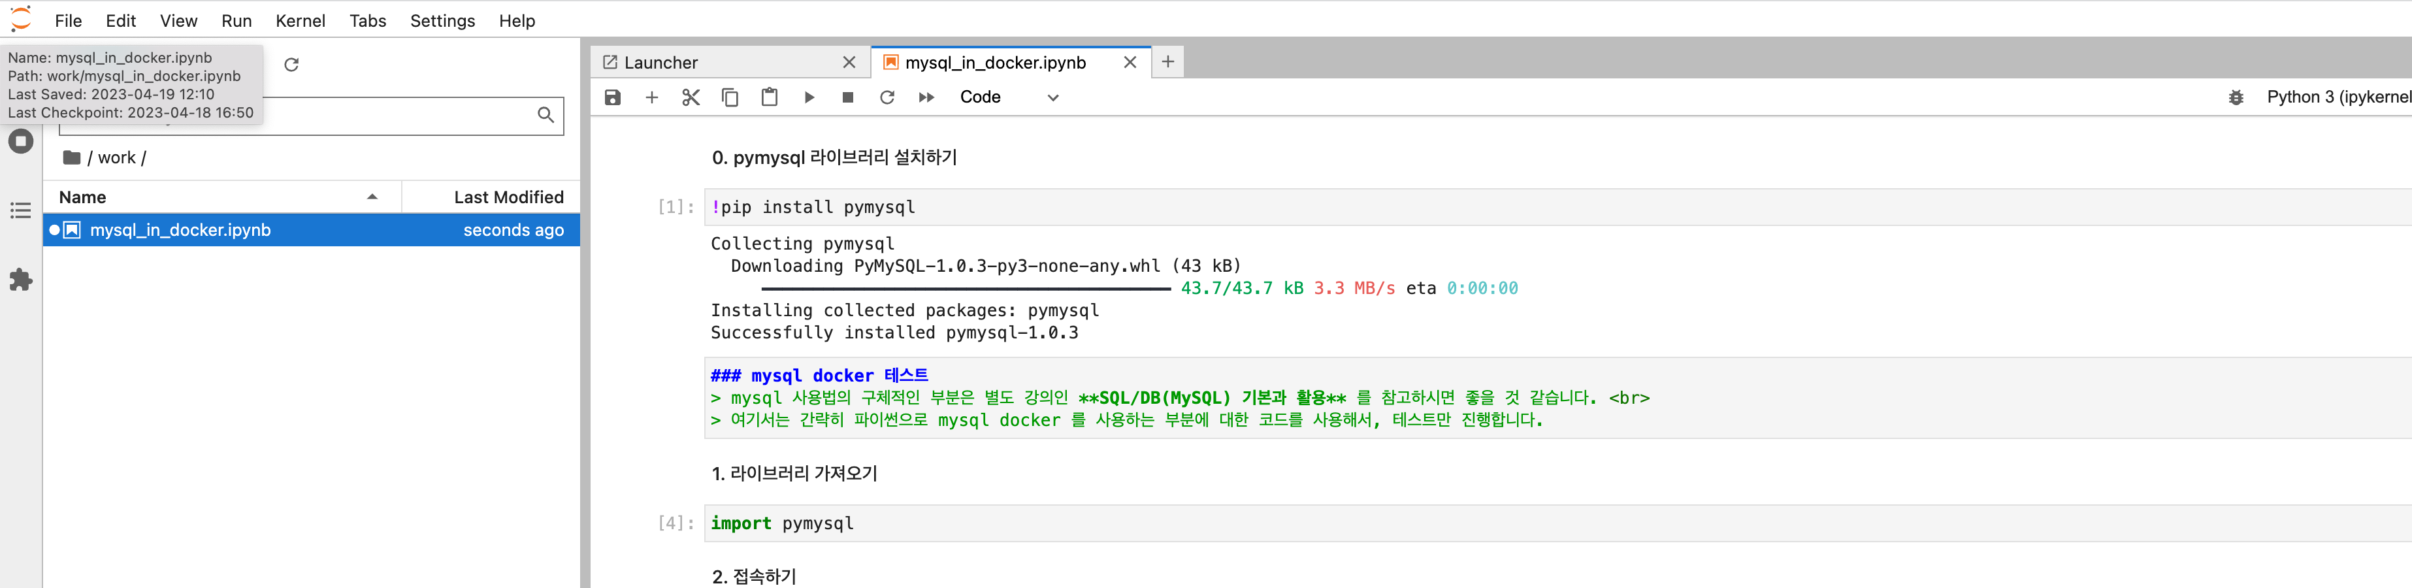Viewport: 2412px width, 588px height.
Task: Click heading '1. 라이브러리 가져오기'
Action: coord(794,474)
